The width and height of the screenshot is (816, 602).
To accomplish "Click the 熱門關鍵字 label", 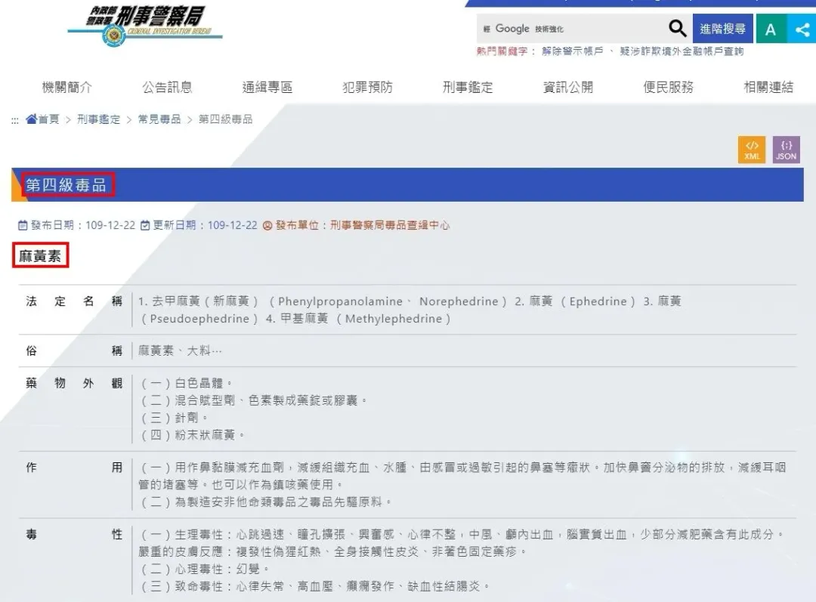I will (502, 51).
